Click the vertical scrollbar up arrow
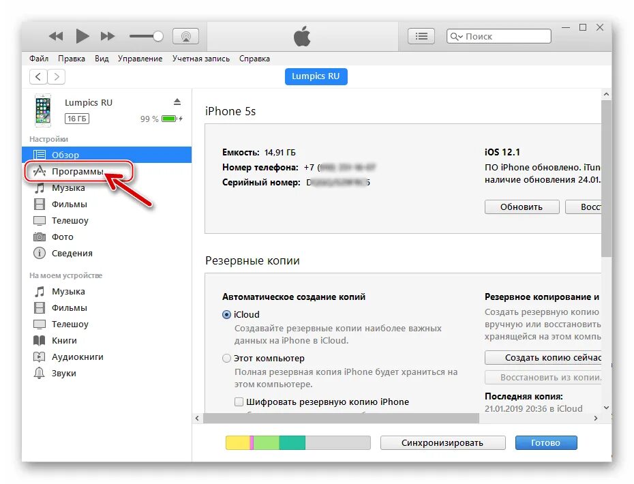Screen dimensions: 634x484 coord(606,94)
